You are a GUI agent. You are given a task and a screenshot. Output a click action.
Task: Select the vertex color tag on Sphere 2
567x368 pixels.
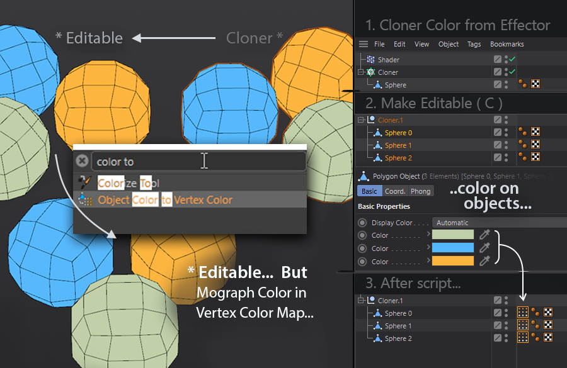(523, 337)
